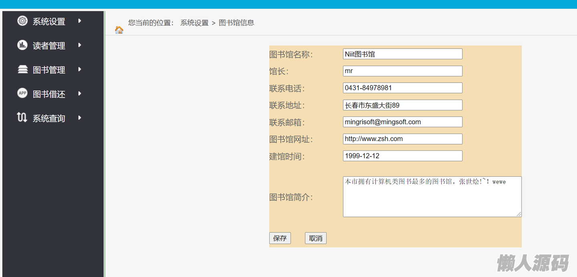Click into the 联系邮箱 field

[402, 122]
